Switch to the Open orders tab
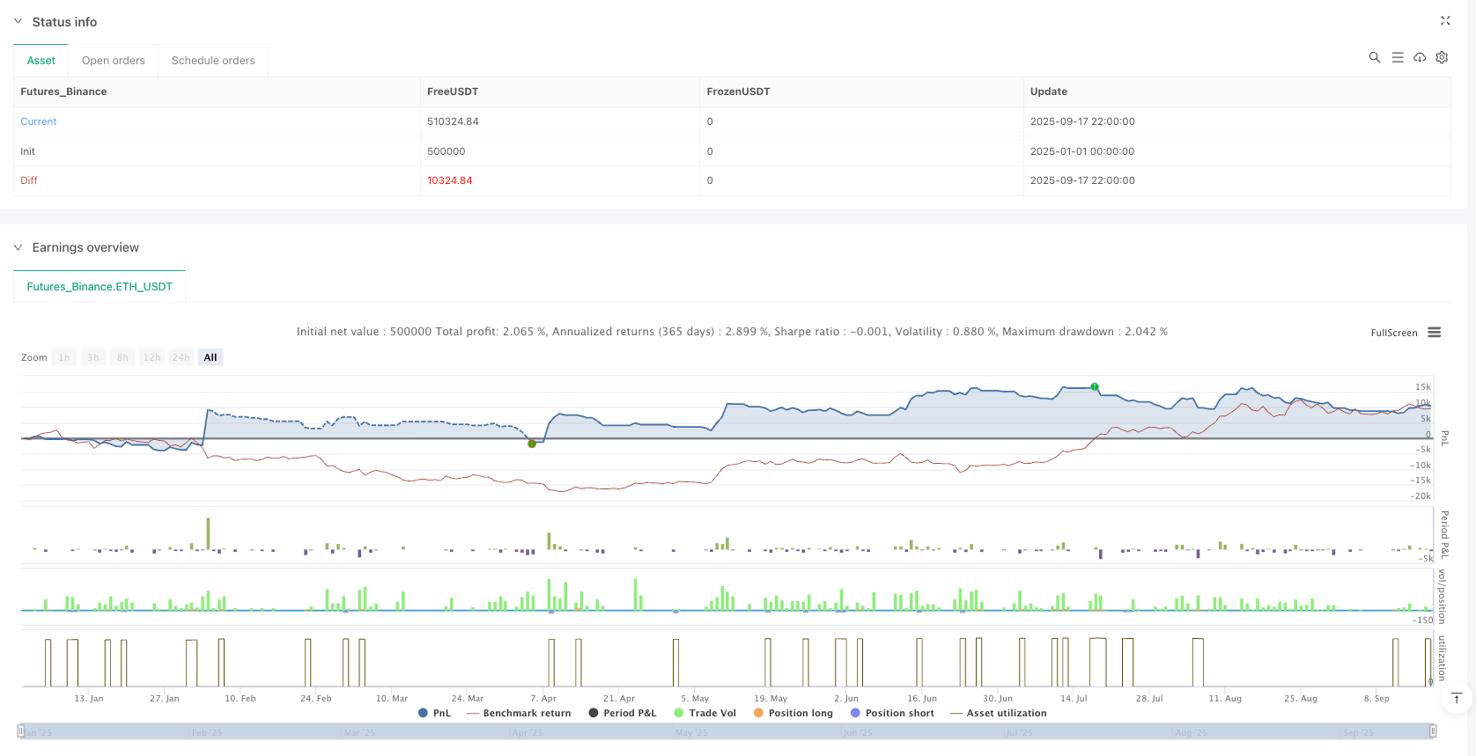The width and height of the screenshot is (1476, 756). point(114,61)
